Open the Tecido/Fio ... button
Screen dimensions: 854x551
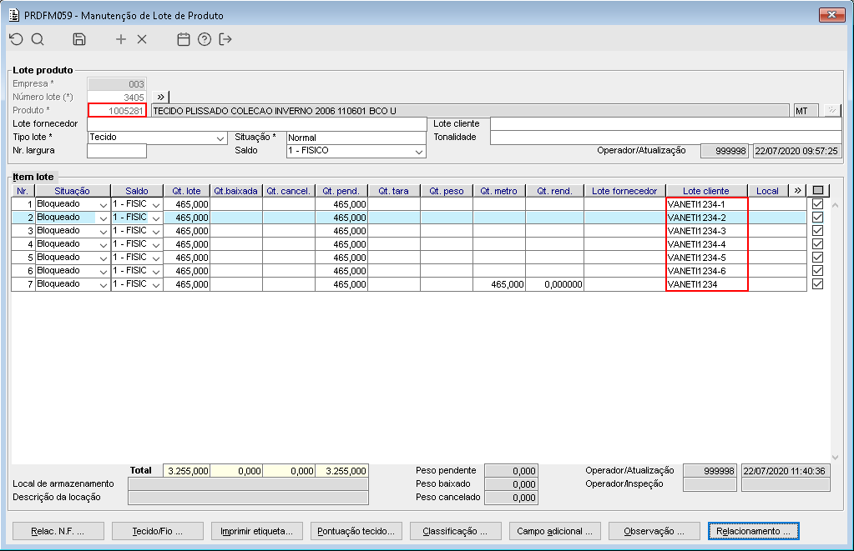(158, 531)
